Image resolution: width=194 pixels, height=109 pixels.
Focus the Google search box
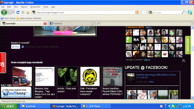pyautogui.click(x=168, y=12)
